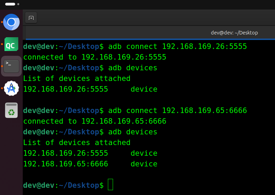Click the 'connected to 192.168.169.65:6666' output line
Screen dimensions: 275x195
pyautogui.click(x=95, y=121)
